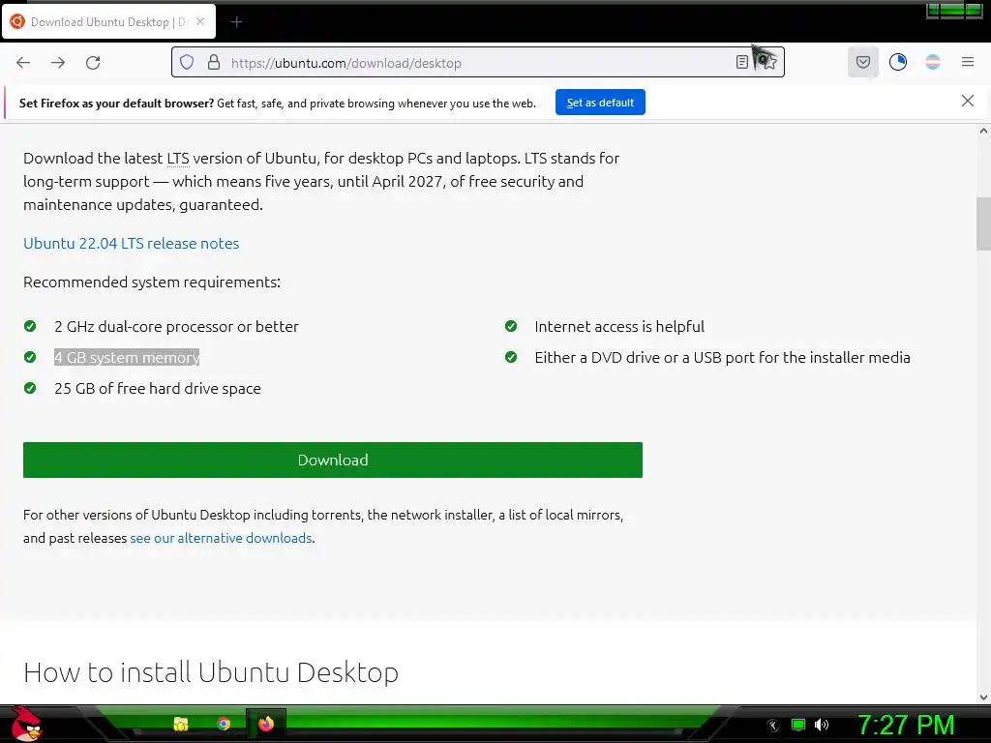Image resolution: width=991 pixels, height=743 pixels.
Task: Click '25 GB of free hard drive space'
Action: tap(158, 389)
